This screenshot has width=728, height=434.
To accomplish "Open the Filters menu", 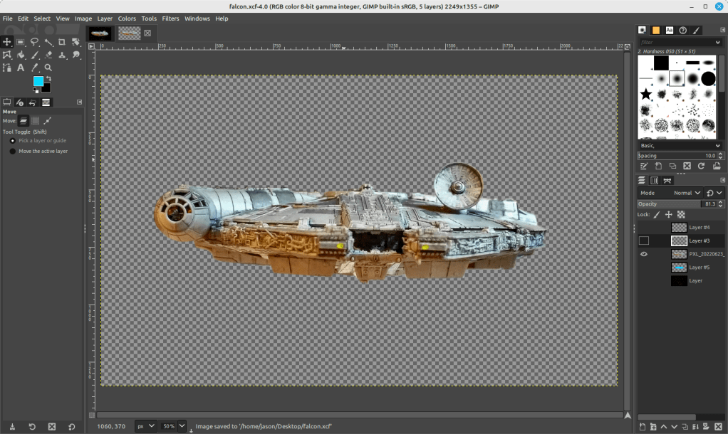I will coord(170,18).
